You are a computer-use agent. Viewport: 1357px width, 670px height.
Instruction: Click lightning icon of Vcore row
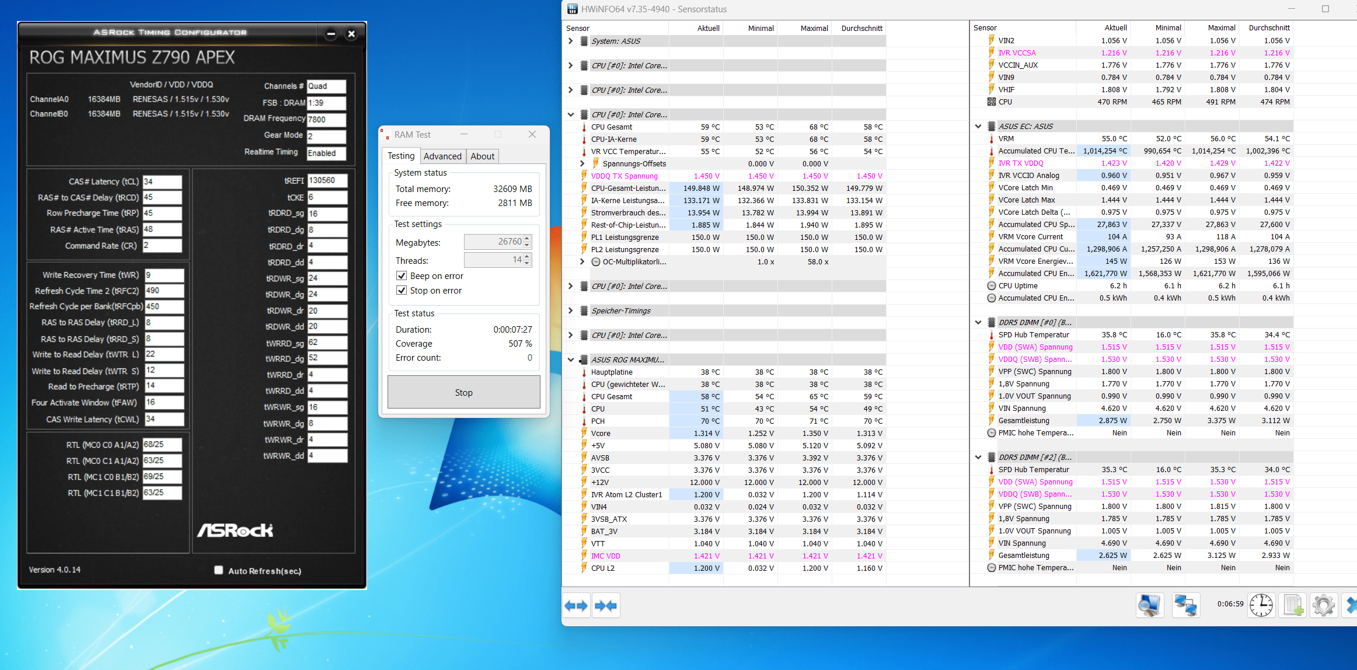(584, 433)
